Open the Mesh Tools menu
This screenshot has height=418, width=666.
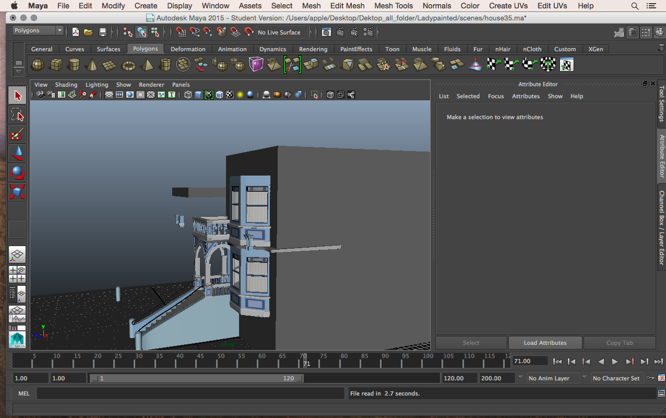pyautogui.click(x=393, y=6)
